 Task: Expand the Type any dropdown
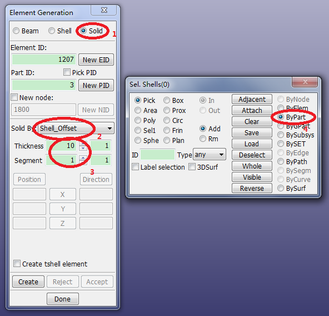[x=210, y=155]
